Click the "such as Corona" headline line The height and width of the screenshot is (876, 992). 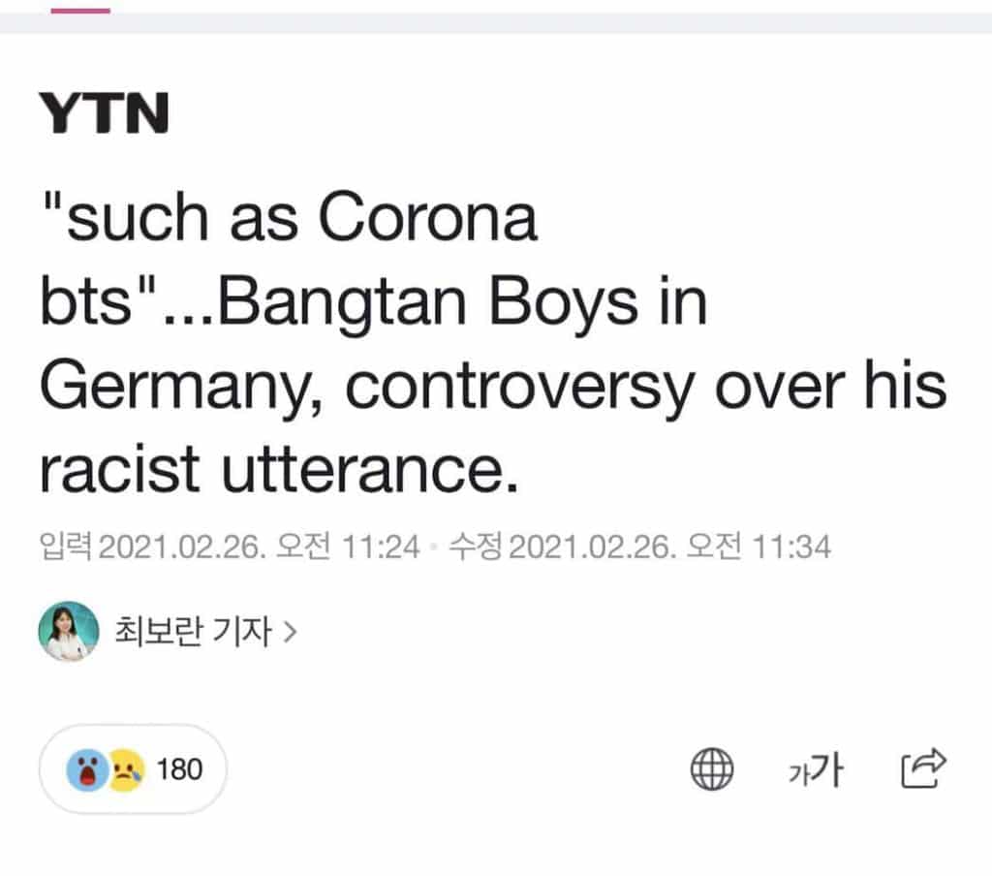coord(289,220)
